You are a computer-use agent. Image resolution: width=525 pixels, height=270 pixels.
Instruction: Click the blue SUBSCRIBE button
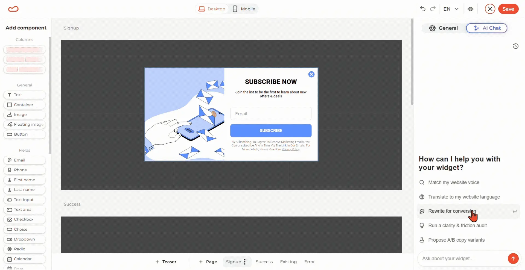(271, 131)
